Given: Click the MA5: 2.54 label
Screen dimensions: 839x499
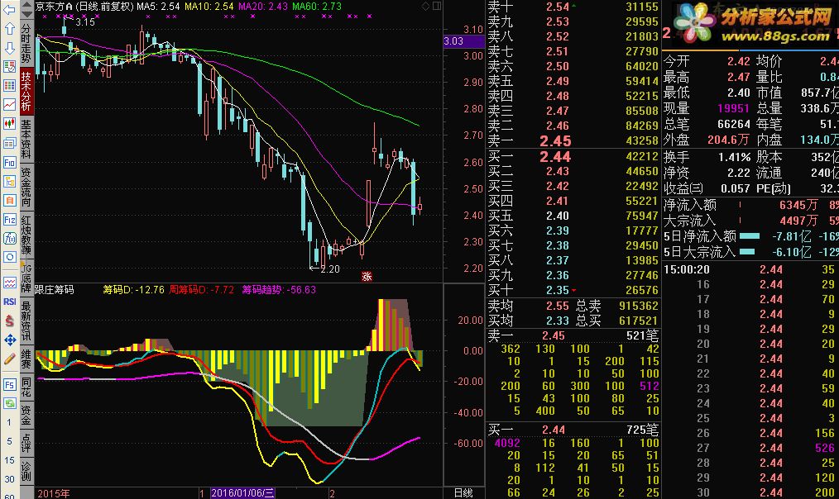Looking at the screenshot, I should [x=158, y=7].
